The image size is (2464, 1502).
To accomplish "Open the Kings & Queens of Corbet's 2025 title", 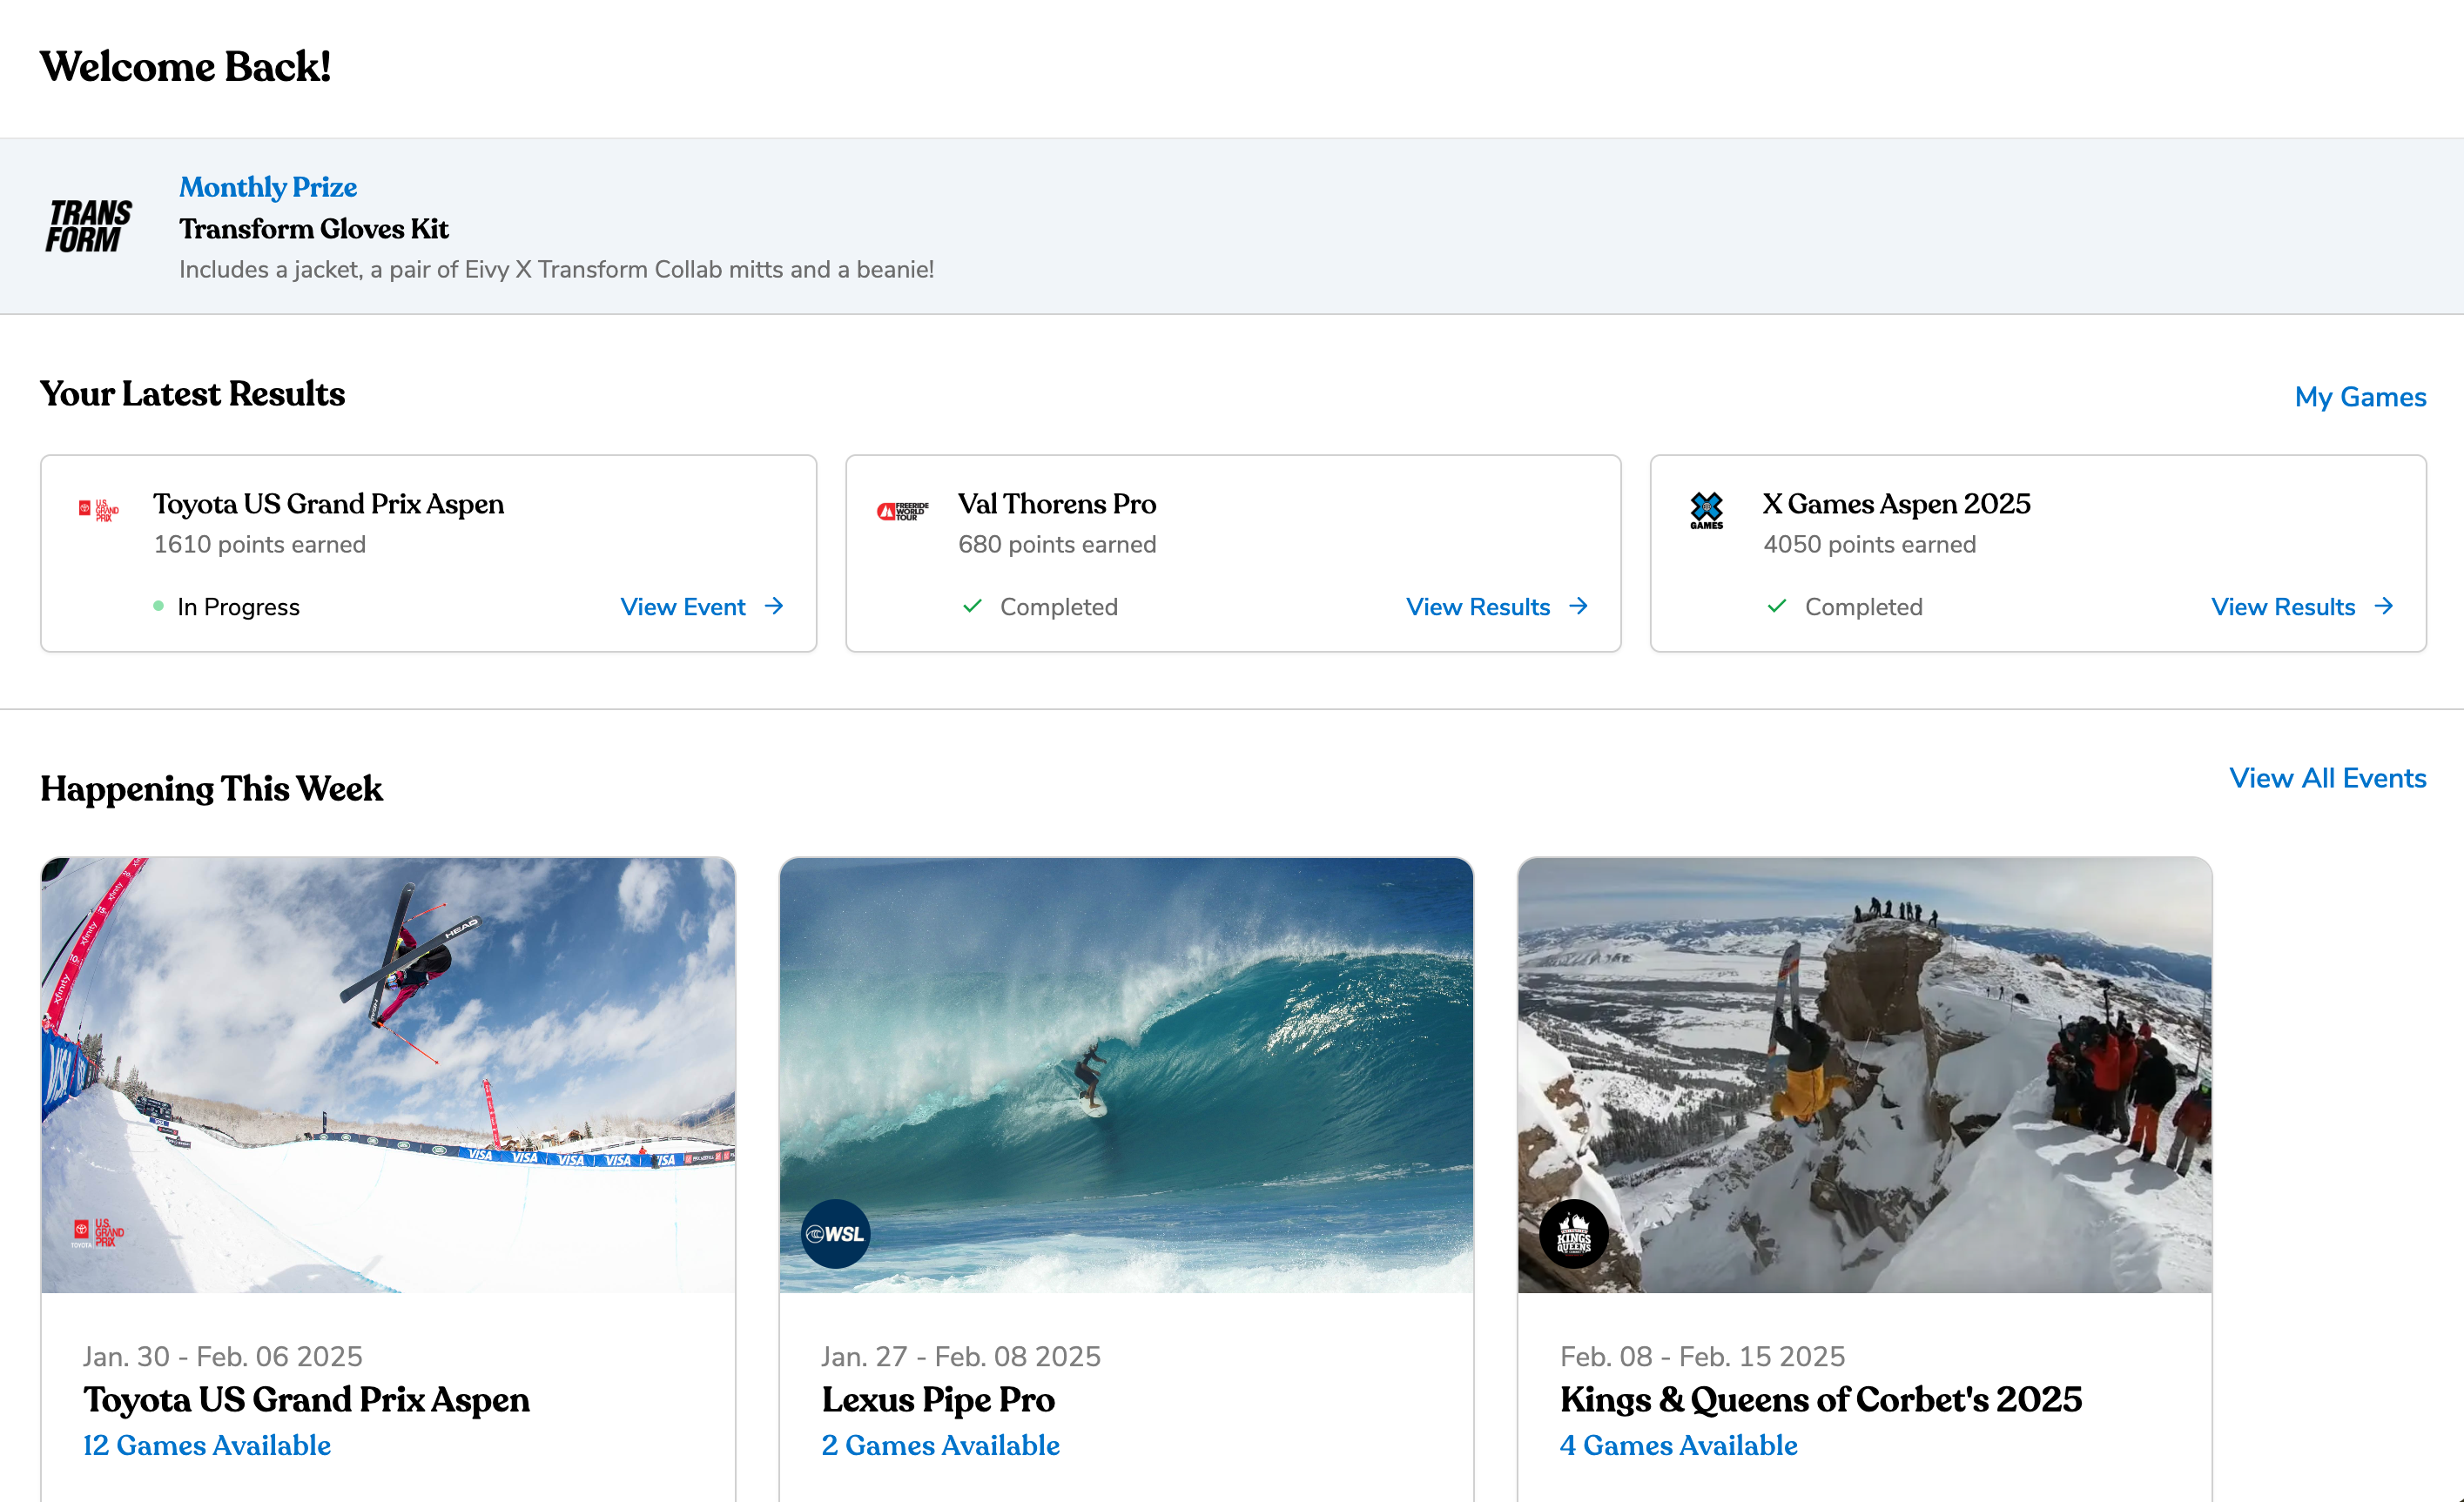I will pos(1821,1399).
